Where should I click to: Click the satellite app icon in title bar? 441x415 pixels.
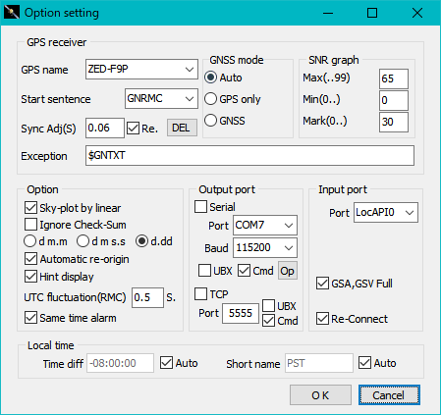pos(12,13)
